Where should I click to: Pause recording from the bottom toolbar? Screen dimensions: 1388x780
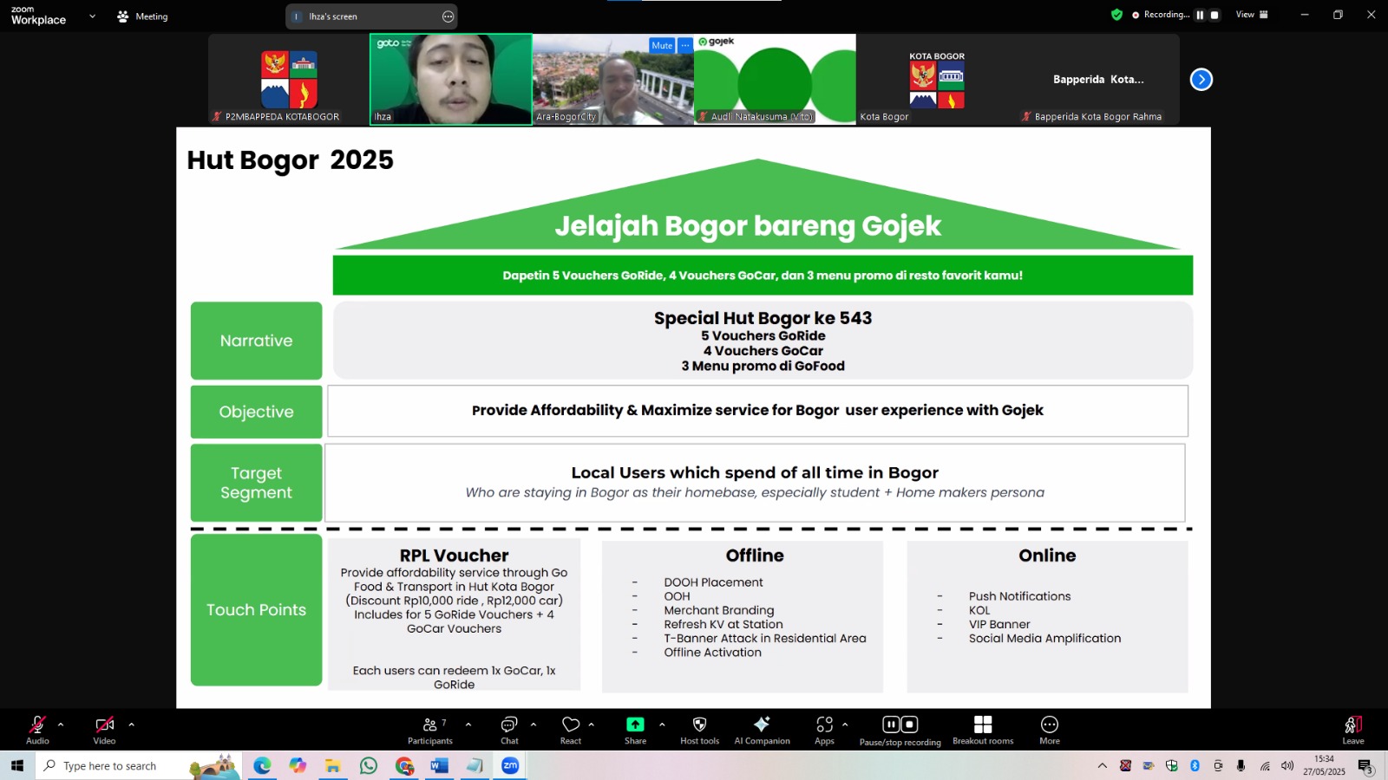click(891, 725)
